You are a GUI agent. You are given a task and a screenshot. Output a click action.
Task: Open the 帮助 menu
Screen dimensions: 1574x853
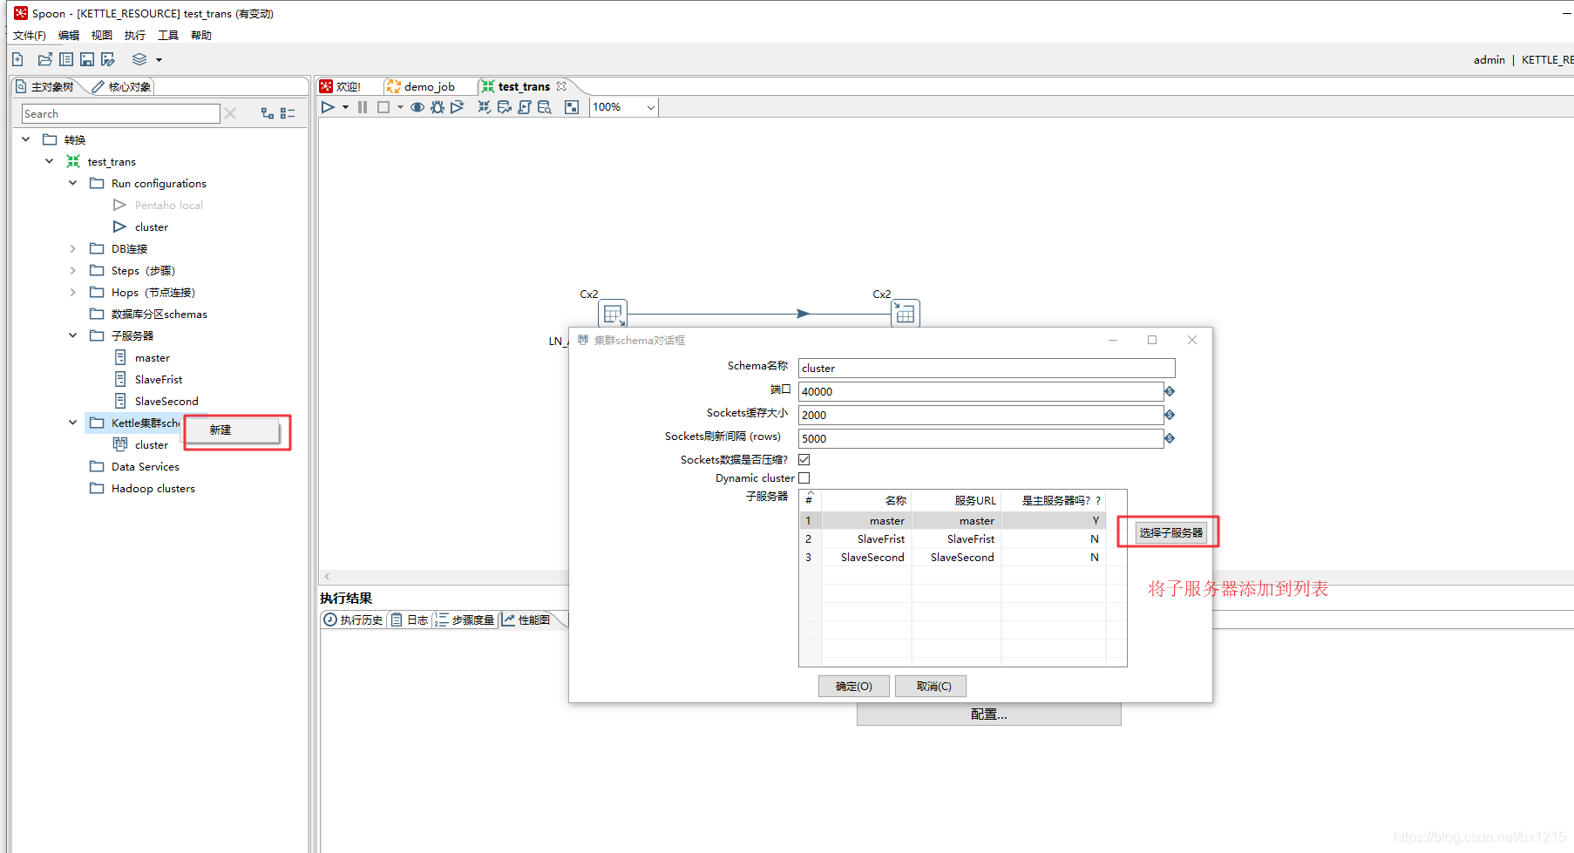(201, 36)
